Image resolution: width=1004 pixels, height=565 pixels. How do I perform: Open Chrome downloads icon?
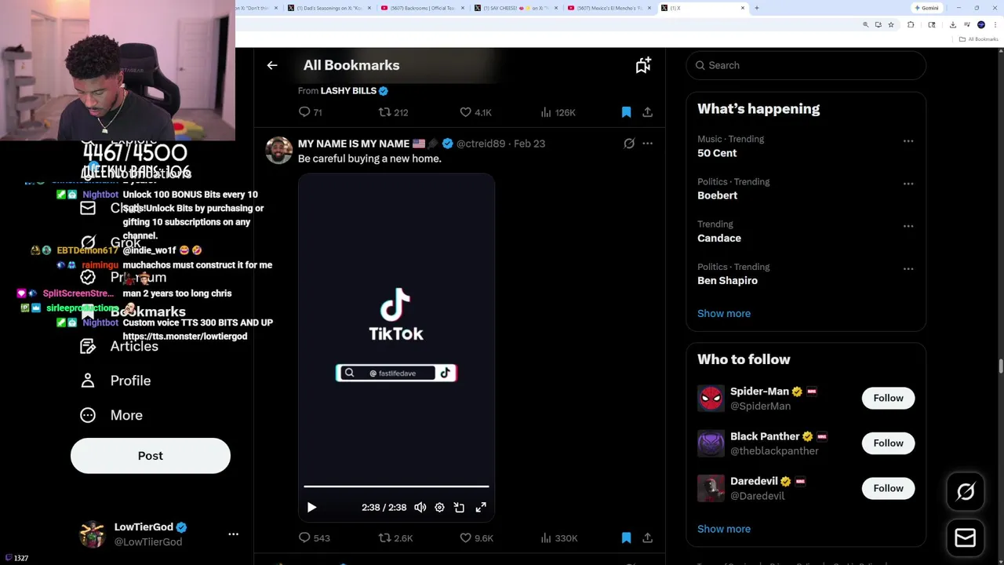952,24
